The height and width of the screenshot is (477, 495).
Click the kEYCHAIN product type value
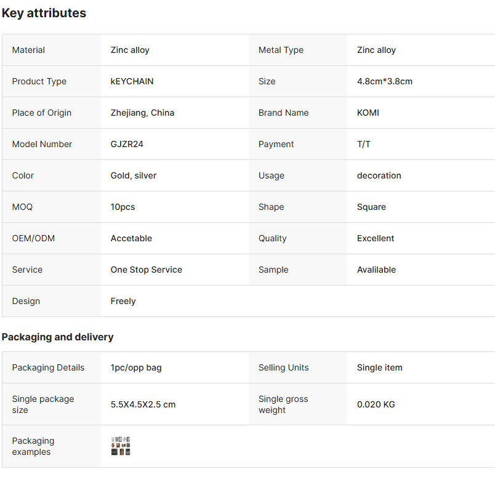tap(132, 81)
